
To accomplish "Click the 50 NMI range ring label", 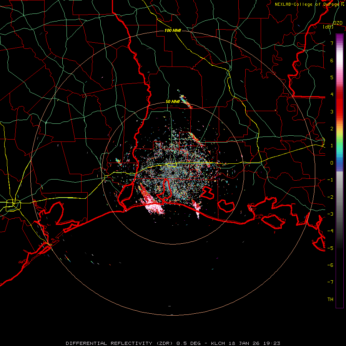I will (173, 102).
